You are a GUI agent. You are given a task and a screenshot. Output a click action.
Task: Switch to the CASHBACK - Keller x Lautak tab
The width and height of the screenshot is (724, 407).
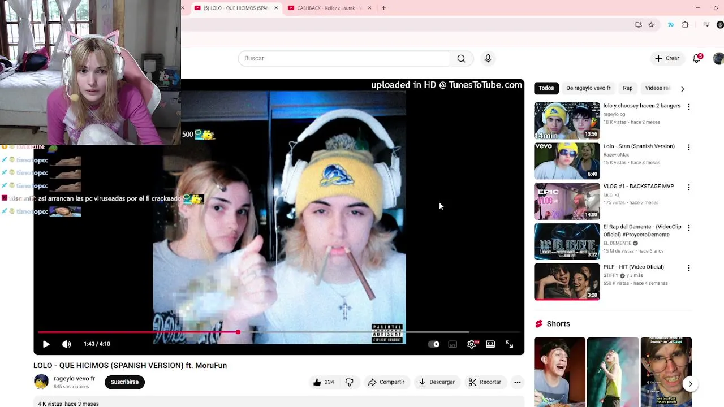pos(329,8)
